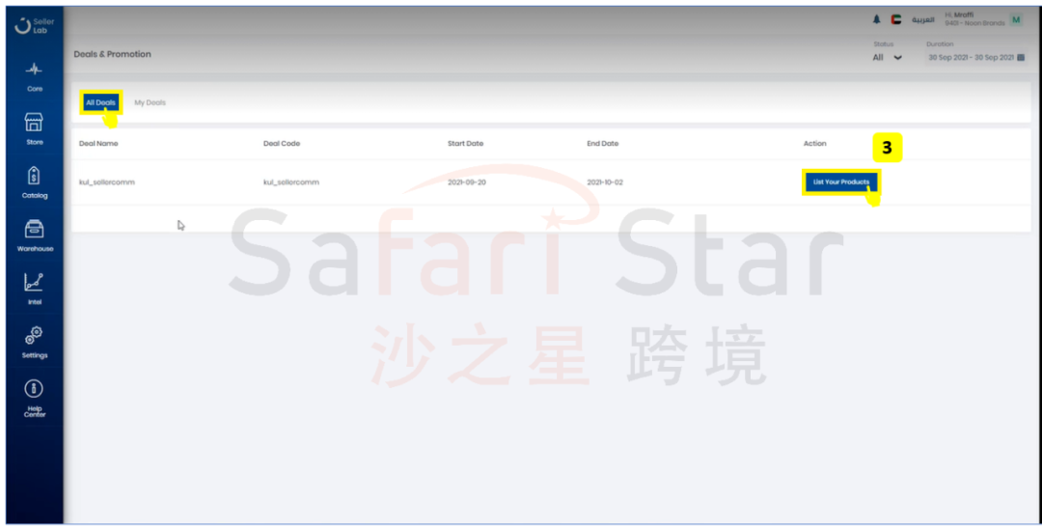Open the Catalog section in sidebar
The image size is (1042, 529).
[x=35, y=182]
